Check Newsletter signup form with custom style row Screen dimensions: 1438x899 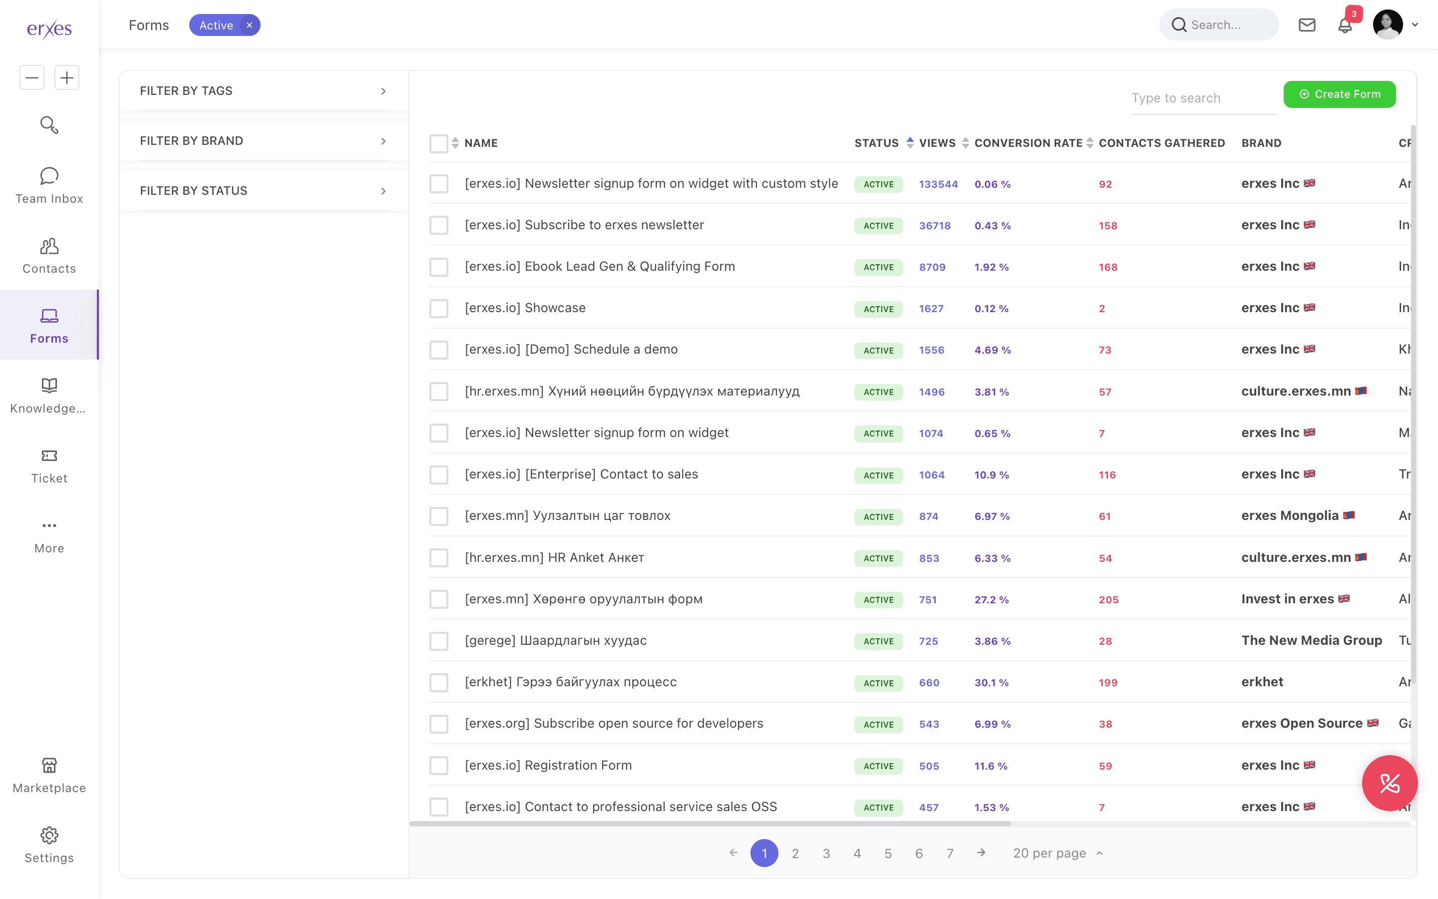(x=438, y=184)
